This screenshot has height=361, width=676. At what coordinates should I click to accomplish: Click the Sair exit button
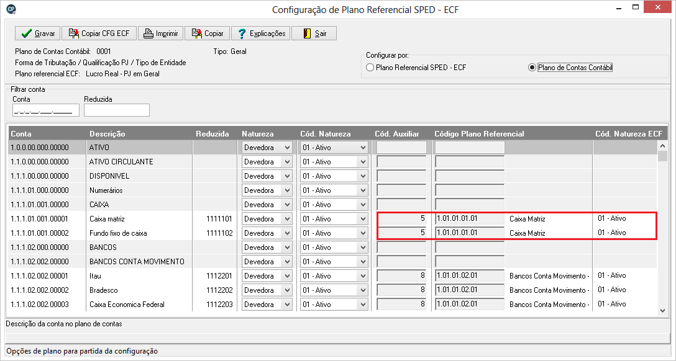[314, 33]
